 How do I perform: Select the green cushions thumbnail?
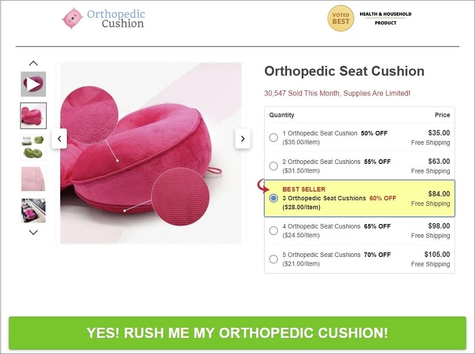click(33, 147)
